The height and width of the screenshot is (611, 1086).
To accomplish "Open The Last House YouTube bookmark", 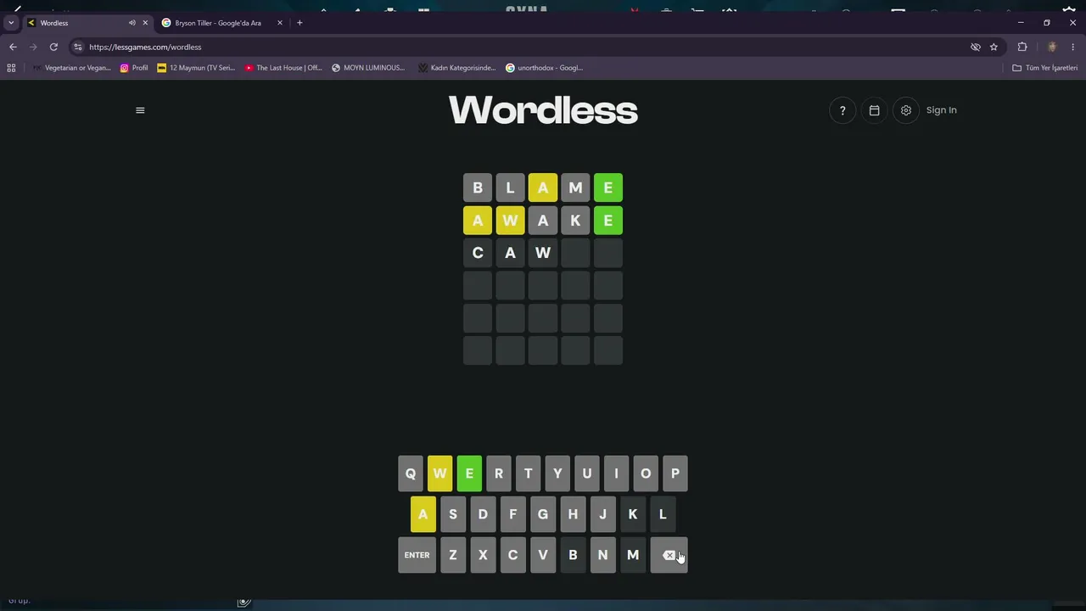I will click(283, 68).
